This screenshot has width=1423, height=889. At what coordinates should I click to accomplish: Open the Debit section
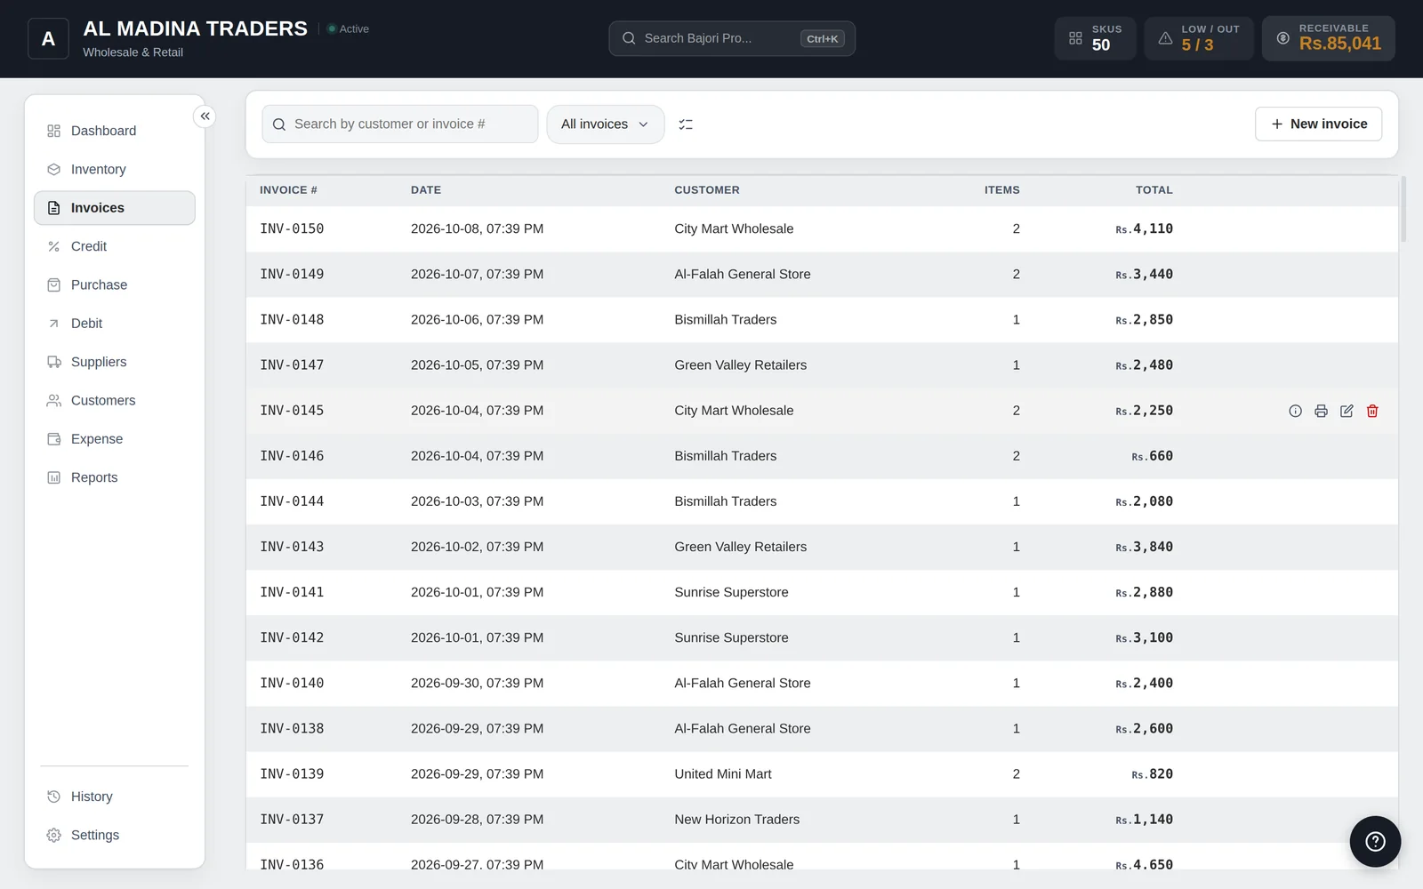[x=115, y=324]
